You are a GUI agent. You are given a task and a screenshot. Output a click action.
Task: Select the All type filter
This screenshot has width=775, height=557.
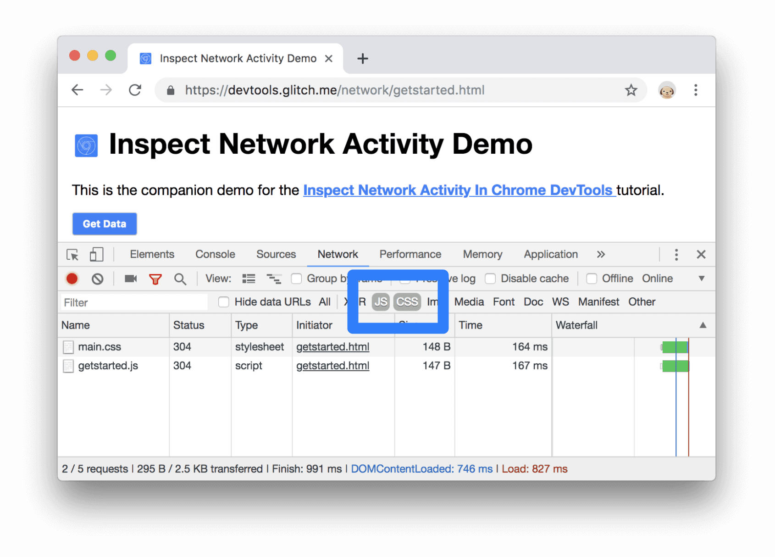[325, 302]
